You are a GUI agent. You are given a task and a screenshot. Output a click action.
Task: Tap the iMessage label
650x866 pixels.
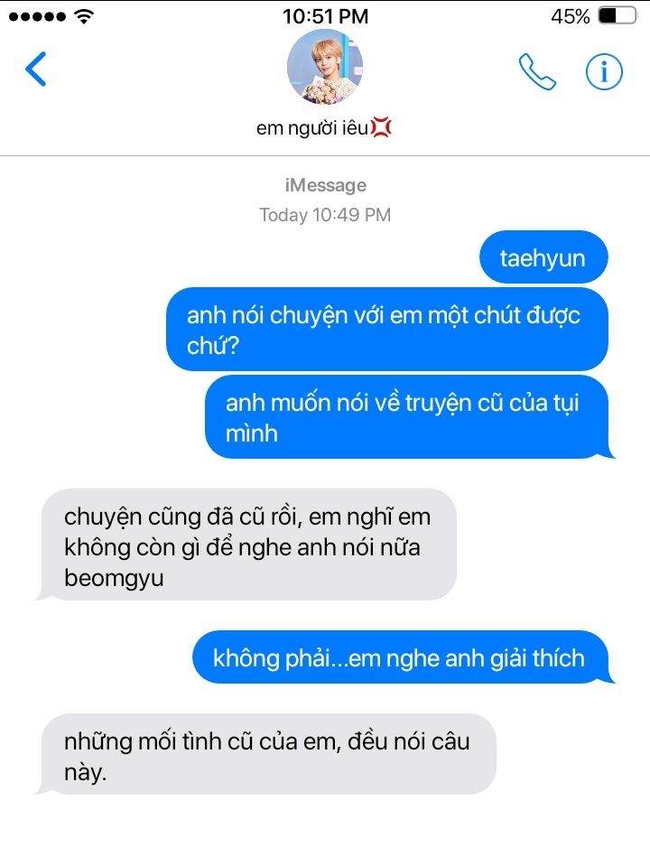tap(325, 185)
